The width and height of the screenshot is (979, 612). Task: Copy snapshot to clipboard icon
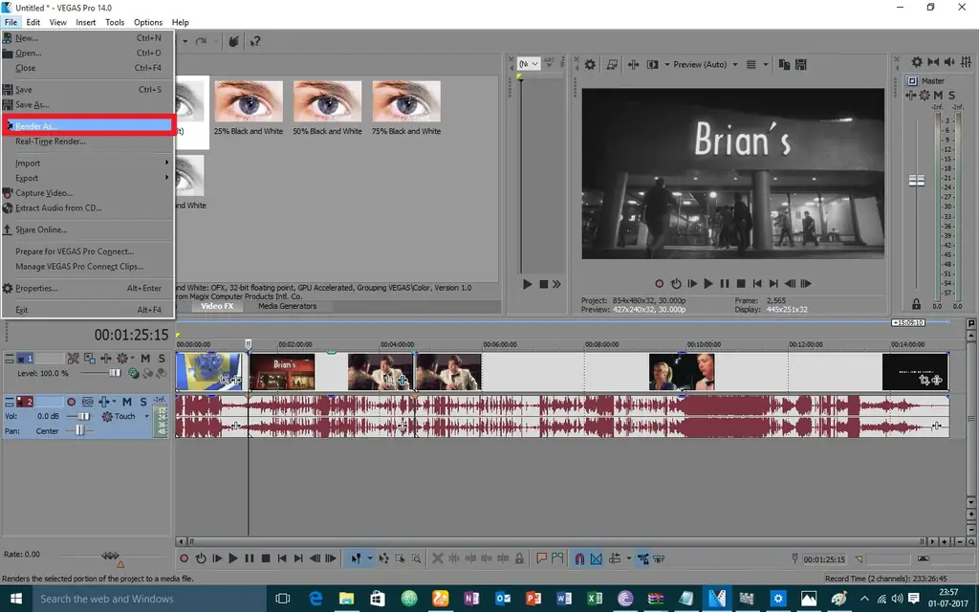point(785,64)
